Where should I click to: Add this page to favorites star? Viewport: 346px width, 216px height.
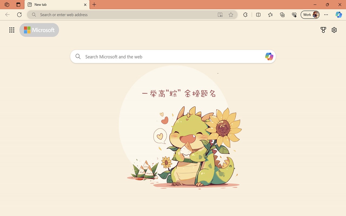pos(231,15)
